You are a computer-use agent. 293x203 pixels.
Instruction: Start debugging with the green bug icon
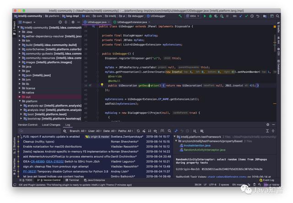211,16
